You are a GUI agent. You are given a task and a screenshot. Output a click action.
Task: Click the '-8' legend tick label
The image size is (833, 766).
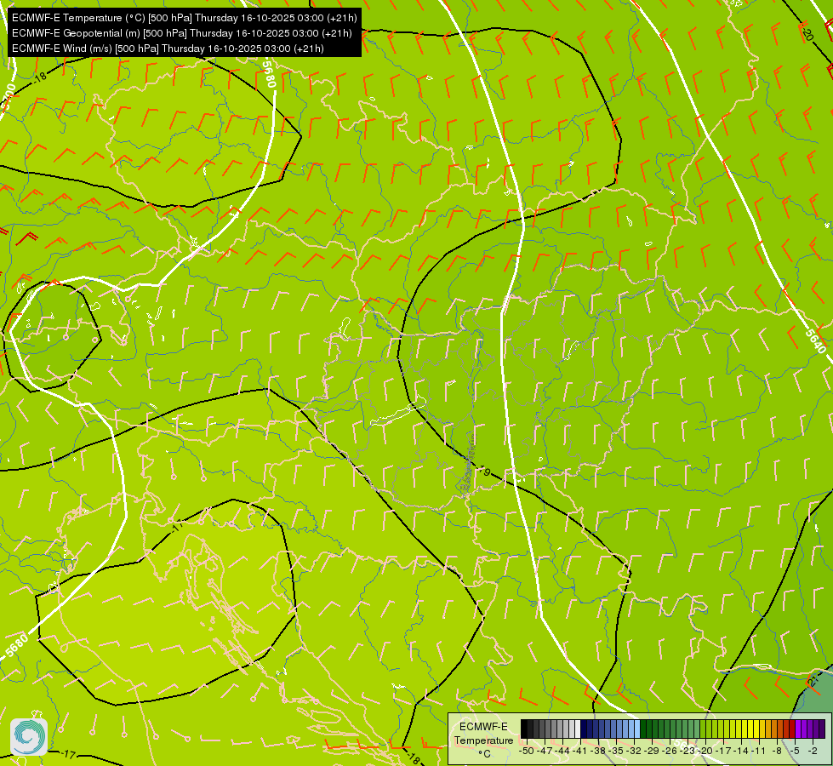pyautogui.click(x=777, y=751)
